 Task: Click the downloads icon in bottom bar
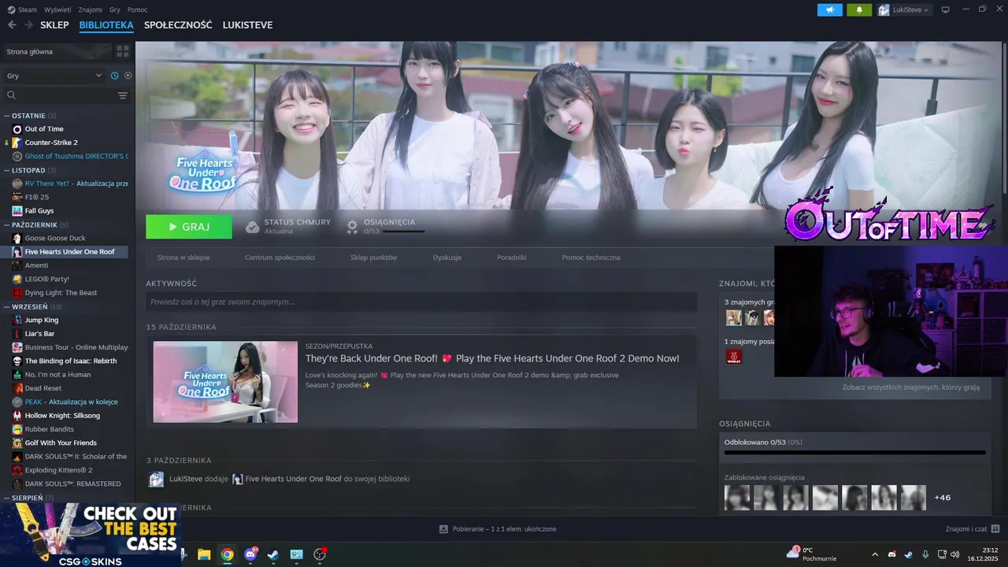click(444, 529)
